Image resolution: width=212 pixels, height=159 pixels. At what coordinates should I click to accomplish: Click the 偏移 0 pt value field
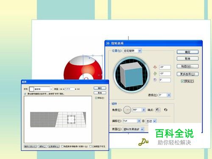(x=130, y=121)
